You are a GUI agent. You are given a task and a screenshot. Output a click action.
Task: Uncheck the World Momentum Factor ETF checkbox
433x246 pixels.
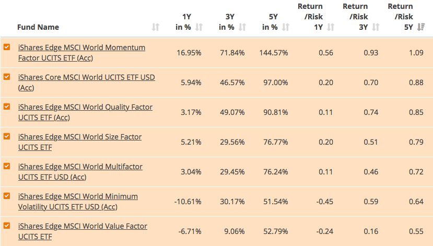(x=7, y=47)
